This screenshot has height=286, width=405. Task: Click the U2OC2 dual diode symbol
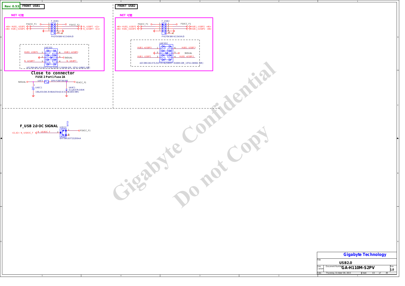[63, 133]
